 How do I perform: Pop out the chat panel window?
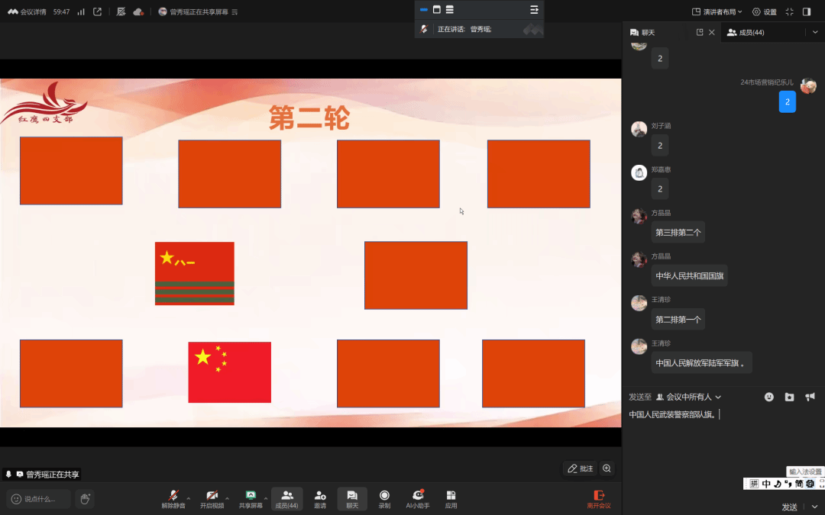click(700, 33)
